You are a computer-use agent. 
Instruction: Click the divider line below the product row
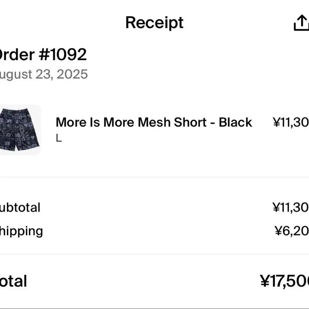[154, 177]
